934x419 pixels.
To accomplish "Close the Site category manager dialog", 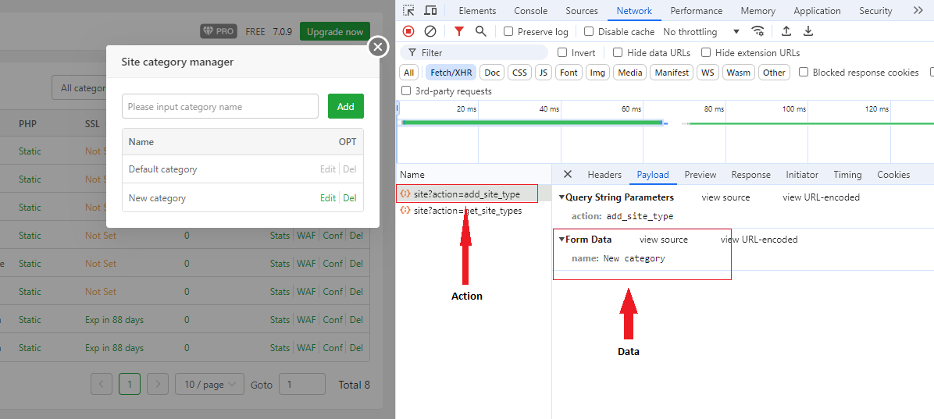I will coord(378,47).
